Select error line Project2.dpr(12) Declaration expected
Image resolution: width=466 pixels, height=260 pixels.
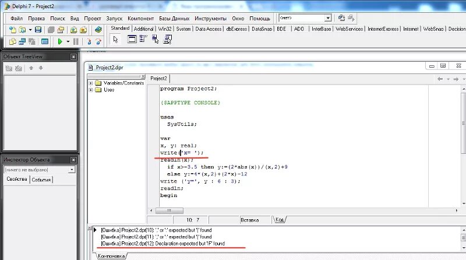pyautogui.click(x=163, y=244)
